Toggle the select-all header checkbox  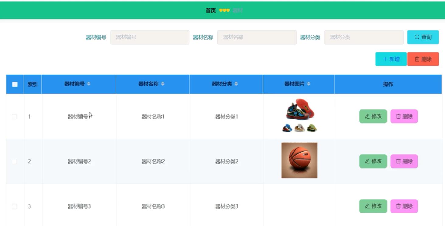coord(15,85)
